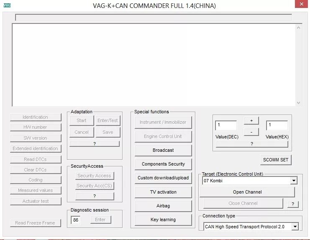Screen dimensions: 310x240
Task: Click the Value(HEX) input field
Action: click(x=277, y=125)
